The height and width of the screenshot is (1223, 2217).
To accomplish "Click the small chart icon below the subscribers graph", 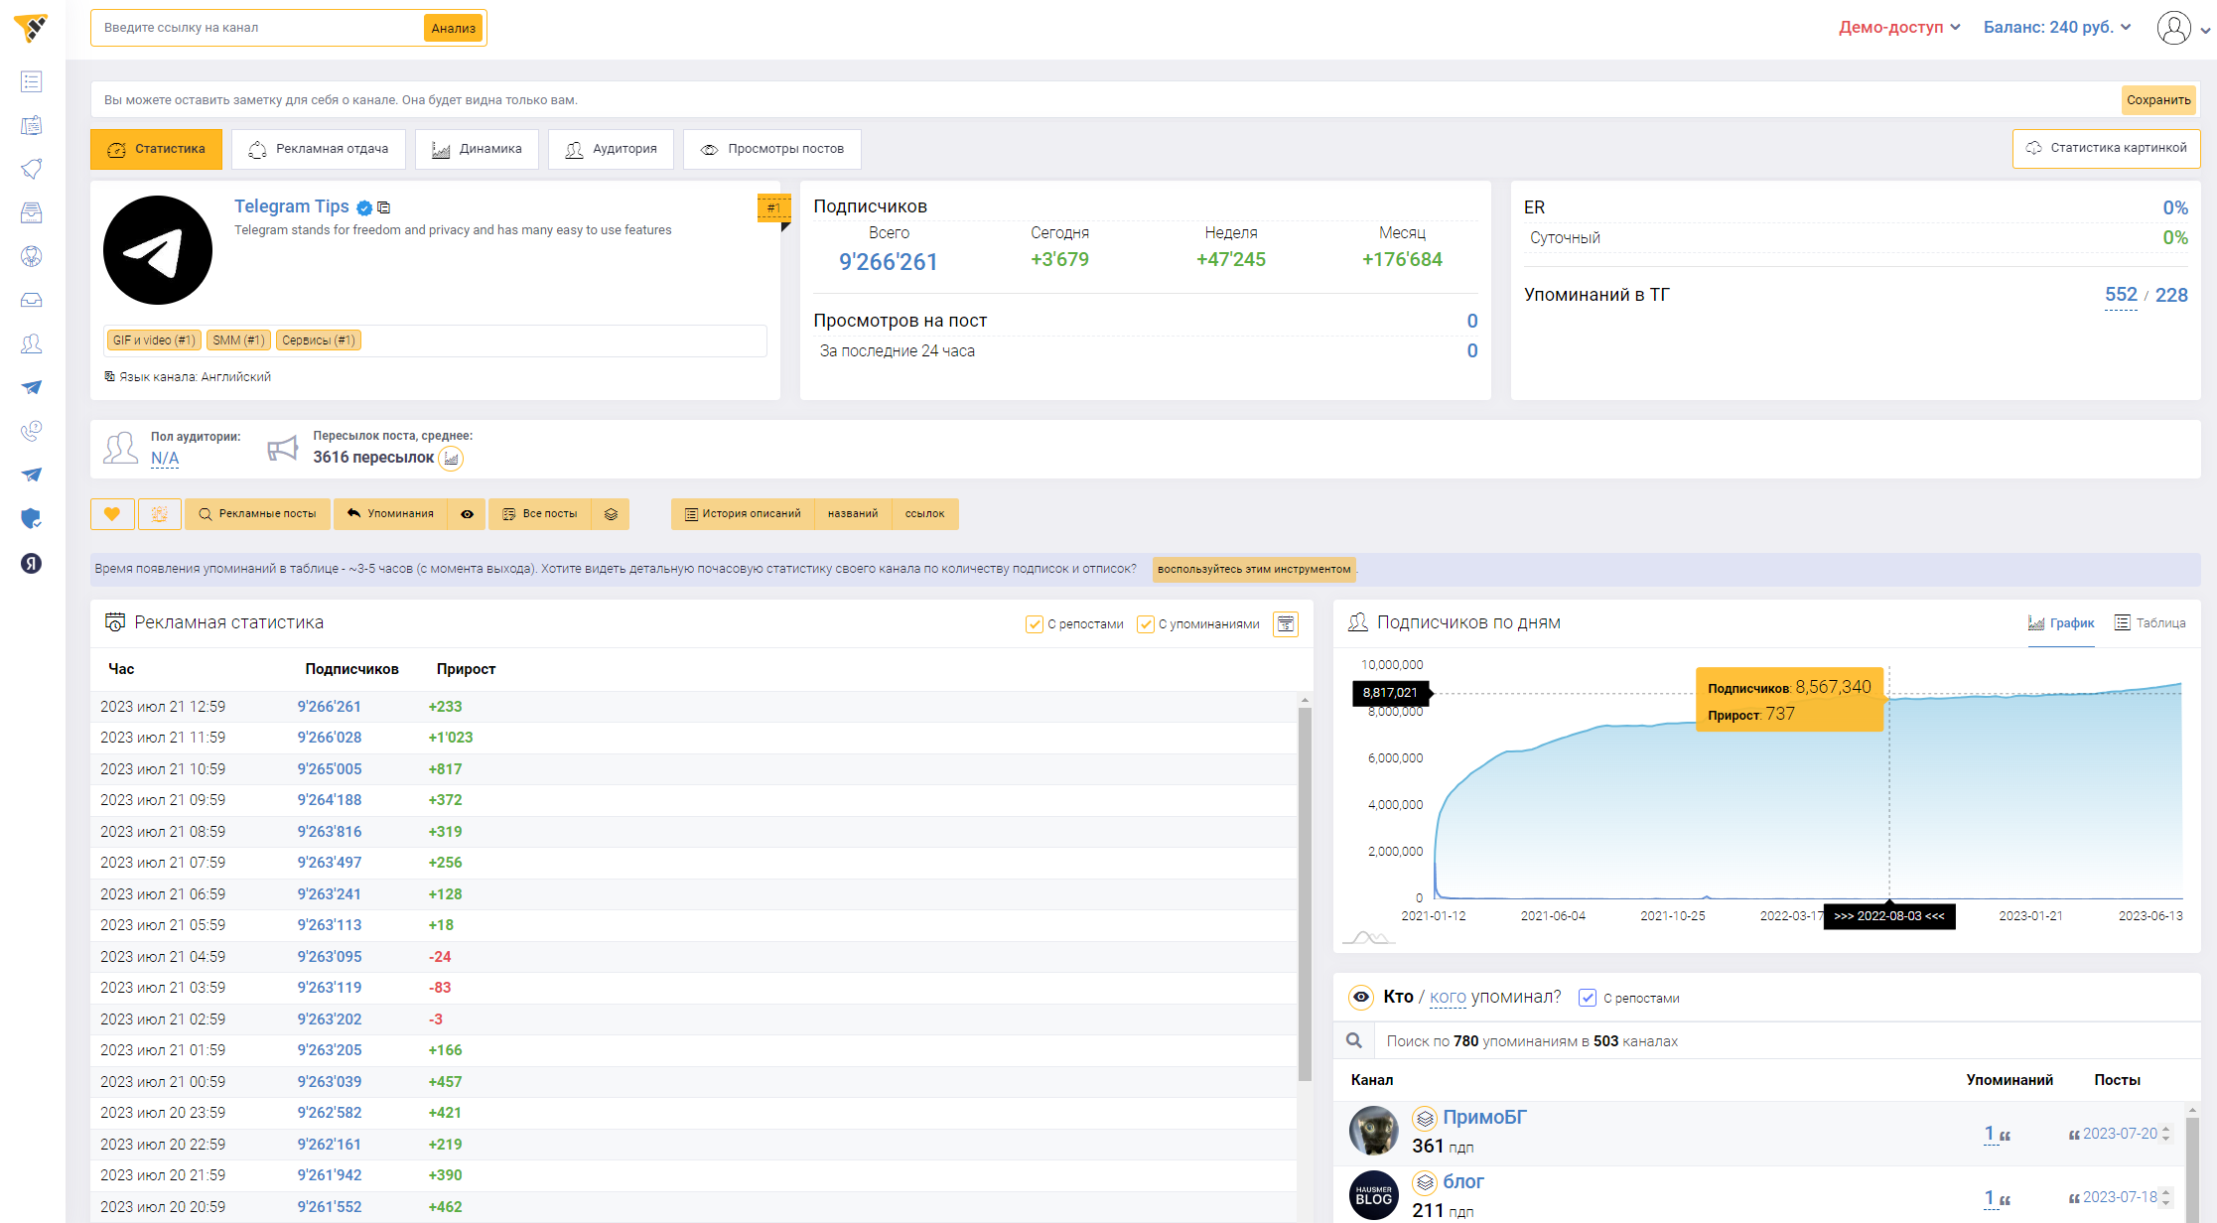I will 1368,937.
